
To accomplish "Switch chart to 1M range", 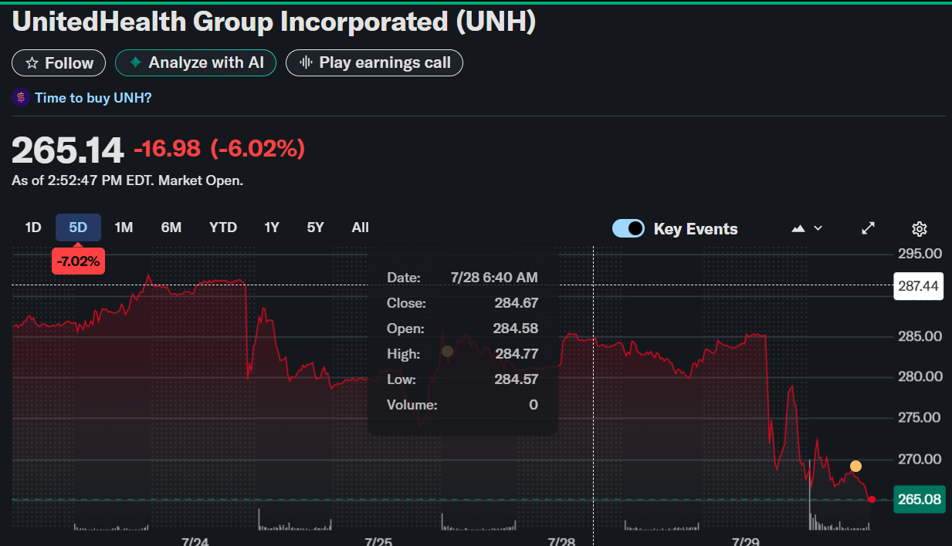I will pyautogui.click(x=124, y=228).
